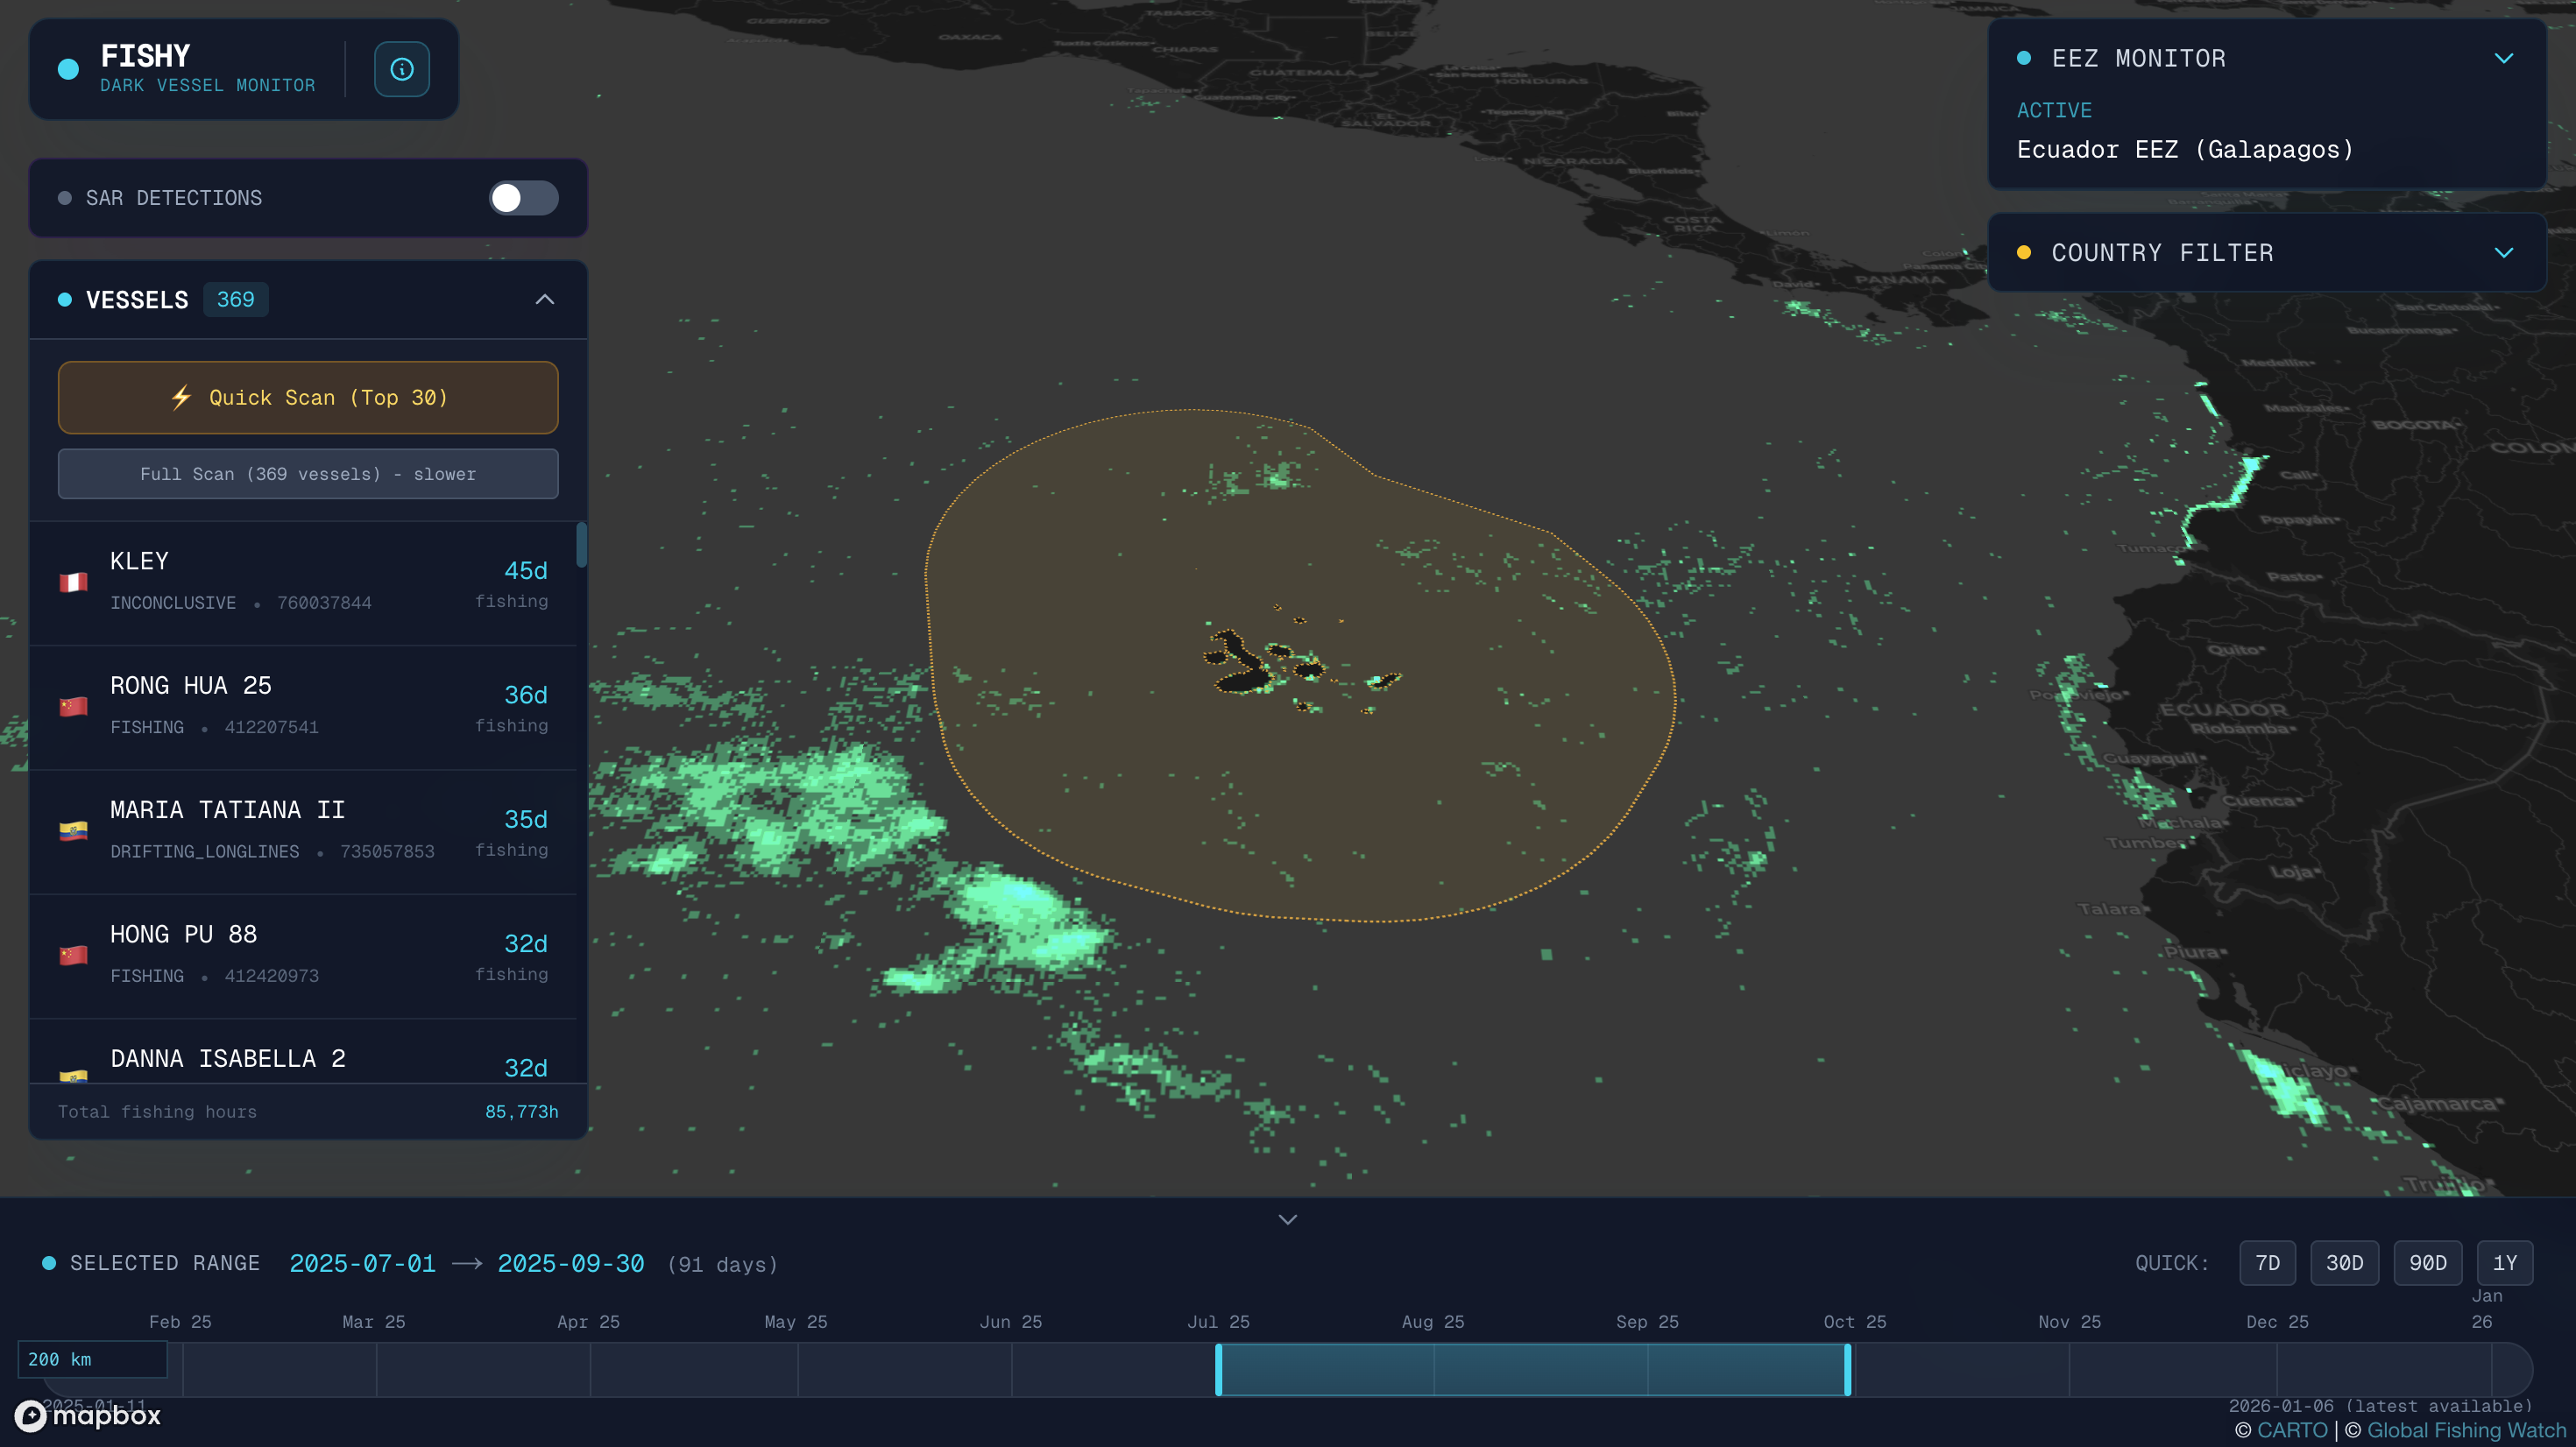Viewport: 2576px width, 1447px height.
Task: Click the 1Y quick range button
Action: (x=2504, y=1263)
